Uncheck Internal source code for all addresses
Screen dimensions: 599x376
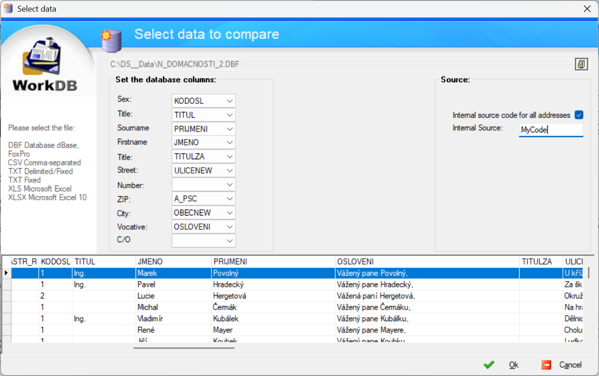(579, 115)
